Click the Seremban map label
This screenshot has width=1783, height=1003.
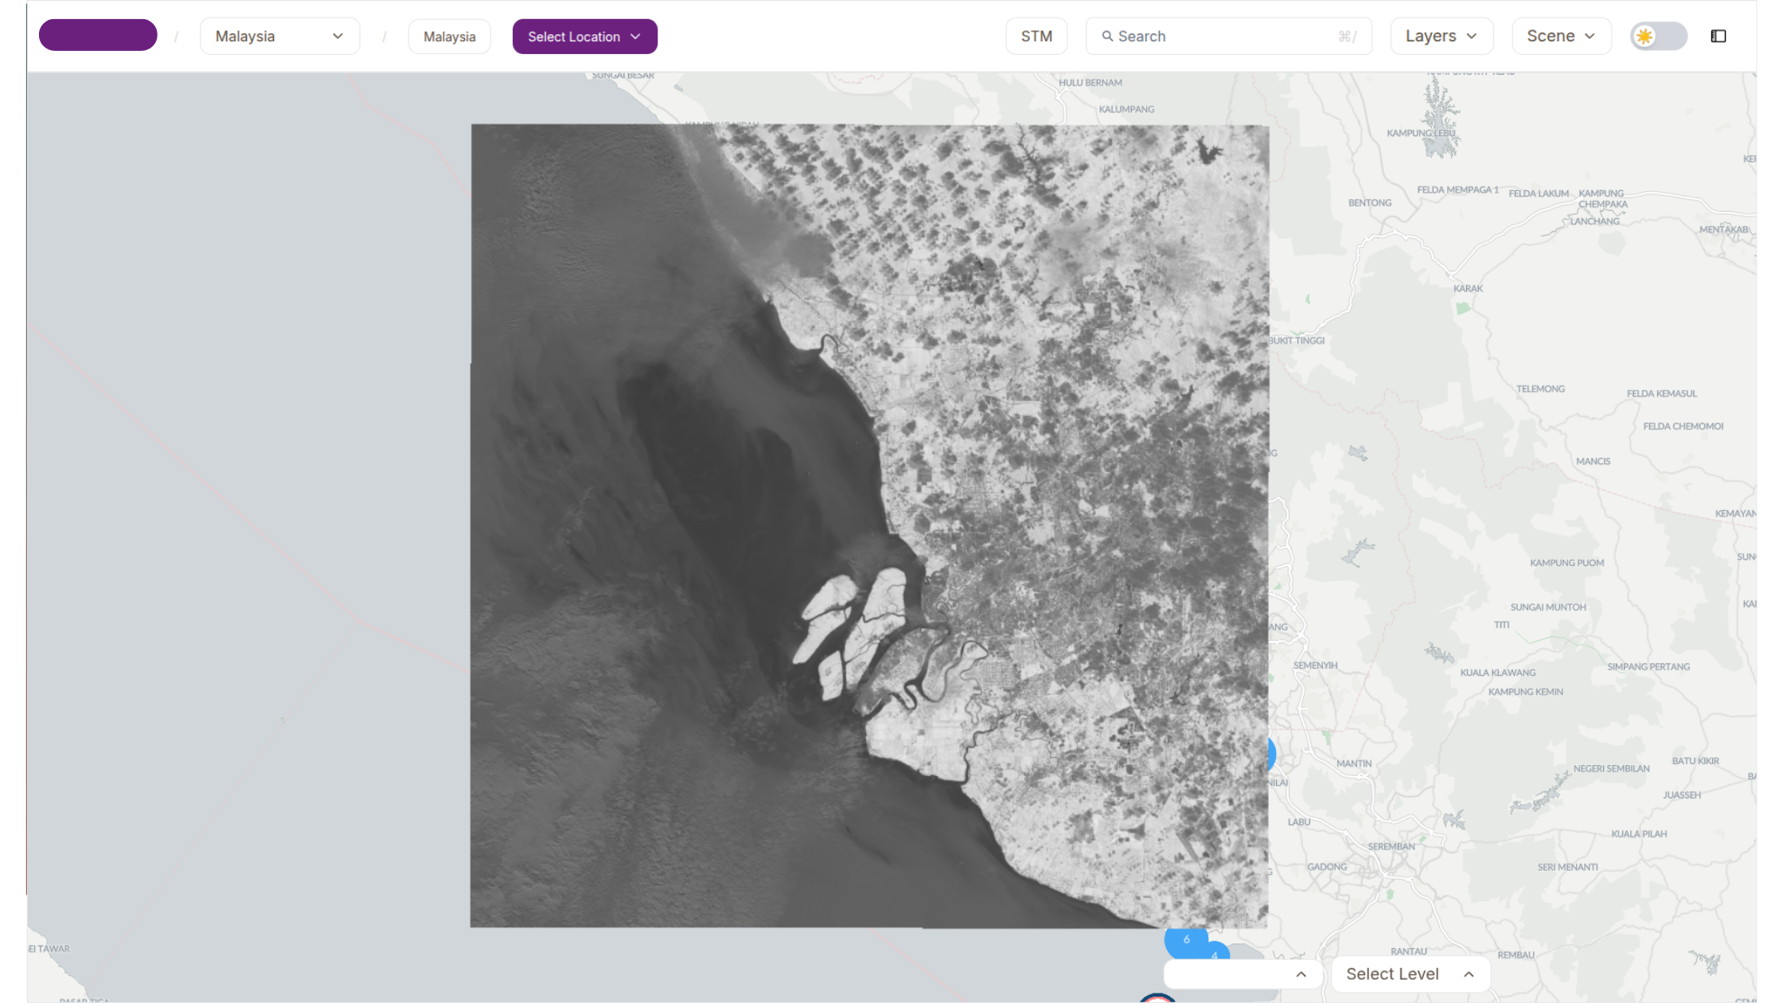pyautogui.click(x=1391, y=846)
